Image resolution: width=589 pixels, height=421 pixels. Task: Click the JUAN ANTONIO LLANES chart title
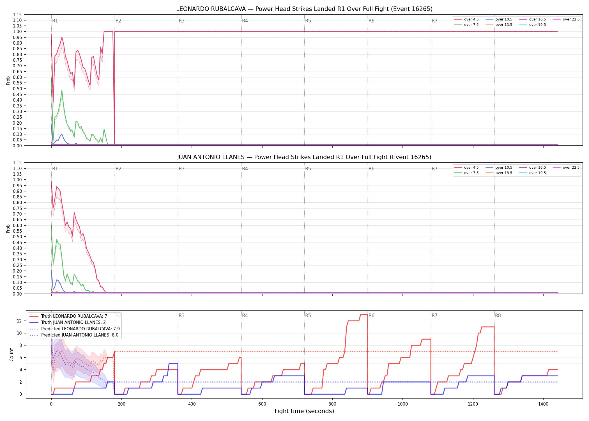tap(304, 157)
